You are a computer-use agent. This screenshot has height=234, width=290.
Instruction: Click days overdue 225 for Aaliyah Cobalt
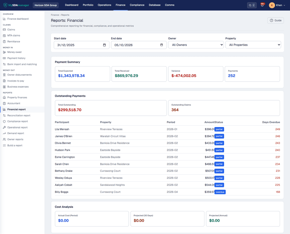[277, 185]
